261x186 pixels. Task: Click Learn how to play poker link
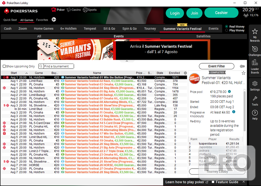click(x=185, y=182)
